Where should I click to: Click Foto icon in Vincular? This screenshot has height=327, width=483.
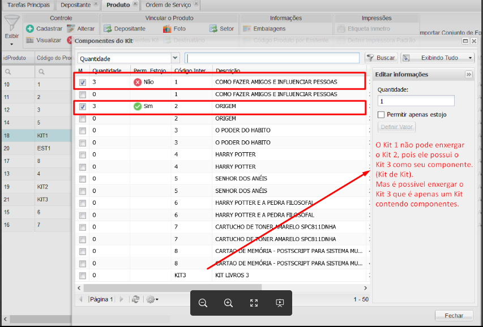[x=167, y=29]
